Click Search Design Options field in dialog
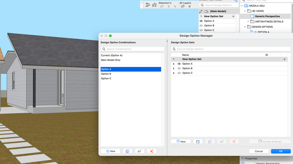The image size is (293, 164). 231,49
